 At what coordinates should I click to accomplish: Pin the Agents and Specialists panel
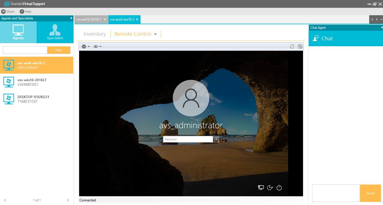71,18
